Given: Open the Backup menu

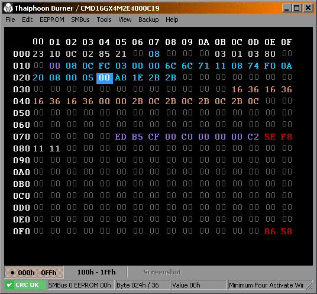Looking at the screenshot, I should (x=148, y=20).
